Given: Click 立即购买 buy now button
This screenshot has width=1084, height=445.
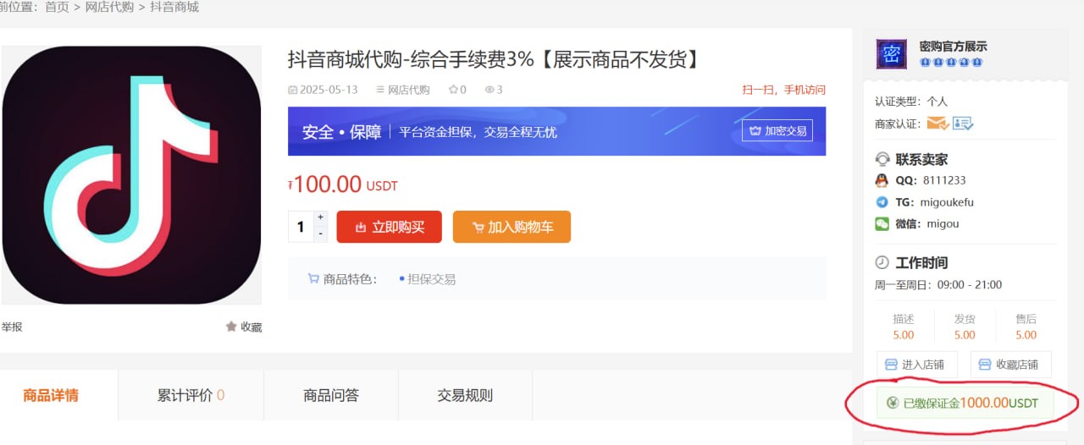Looking at the screenshot, I should [389, 227].
